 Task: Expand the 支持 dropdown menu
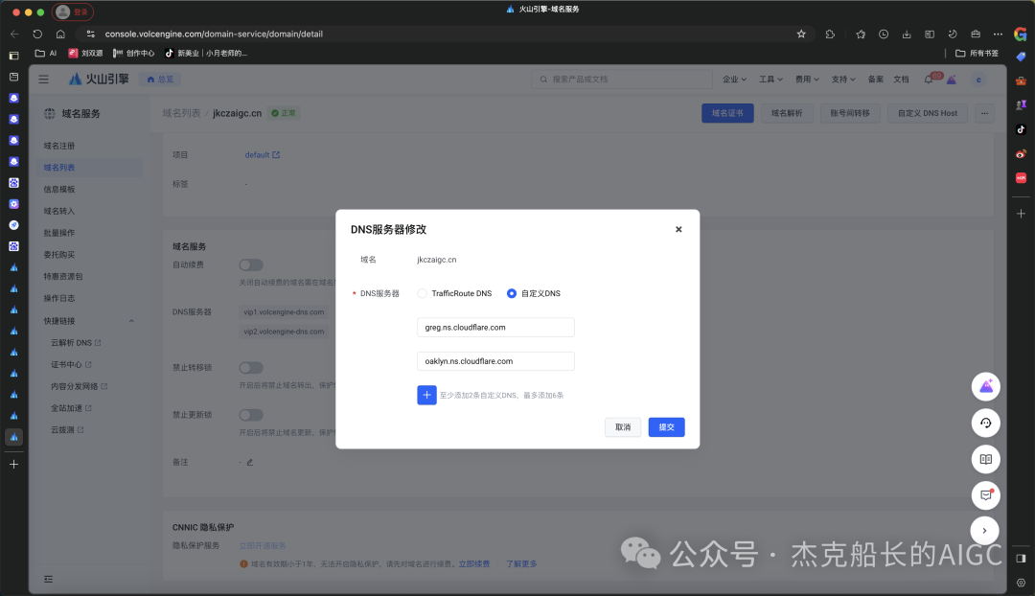(x=843, y=80)
